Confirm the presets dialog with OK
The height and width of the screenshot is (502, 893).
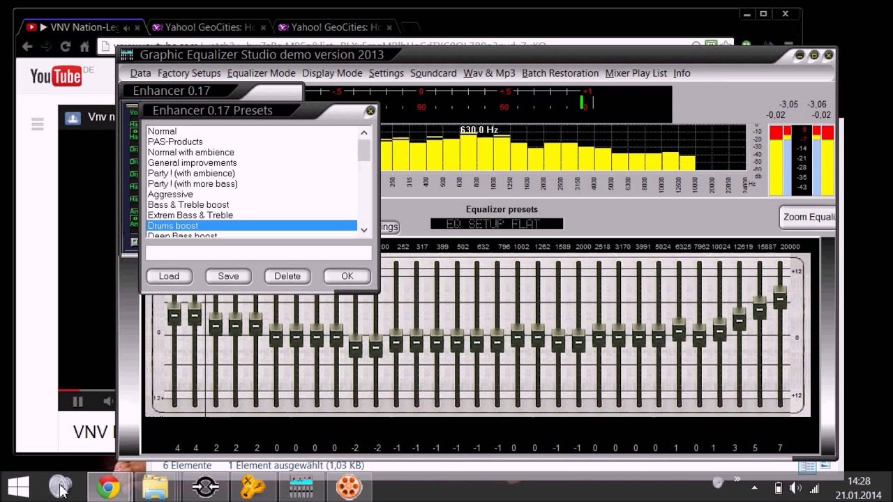coord(347,276)
